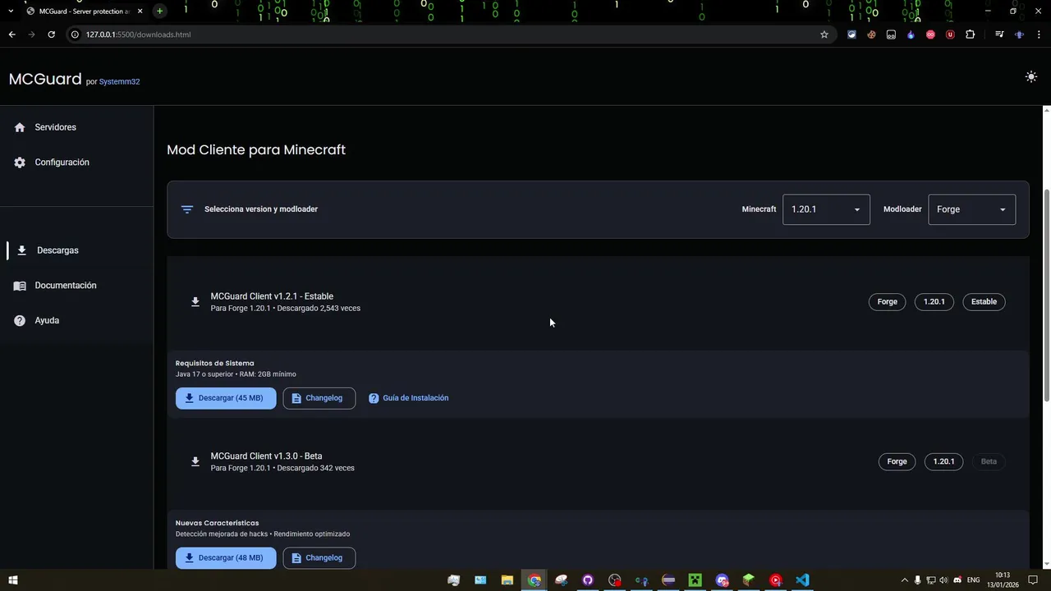Screen dimensions: 1051x591
Task: Click the Forge chip on v1.3.0 row
Action: [897, 461]
